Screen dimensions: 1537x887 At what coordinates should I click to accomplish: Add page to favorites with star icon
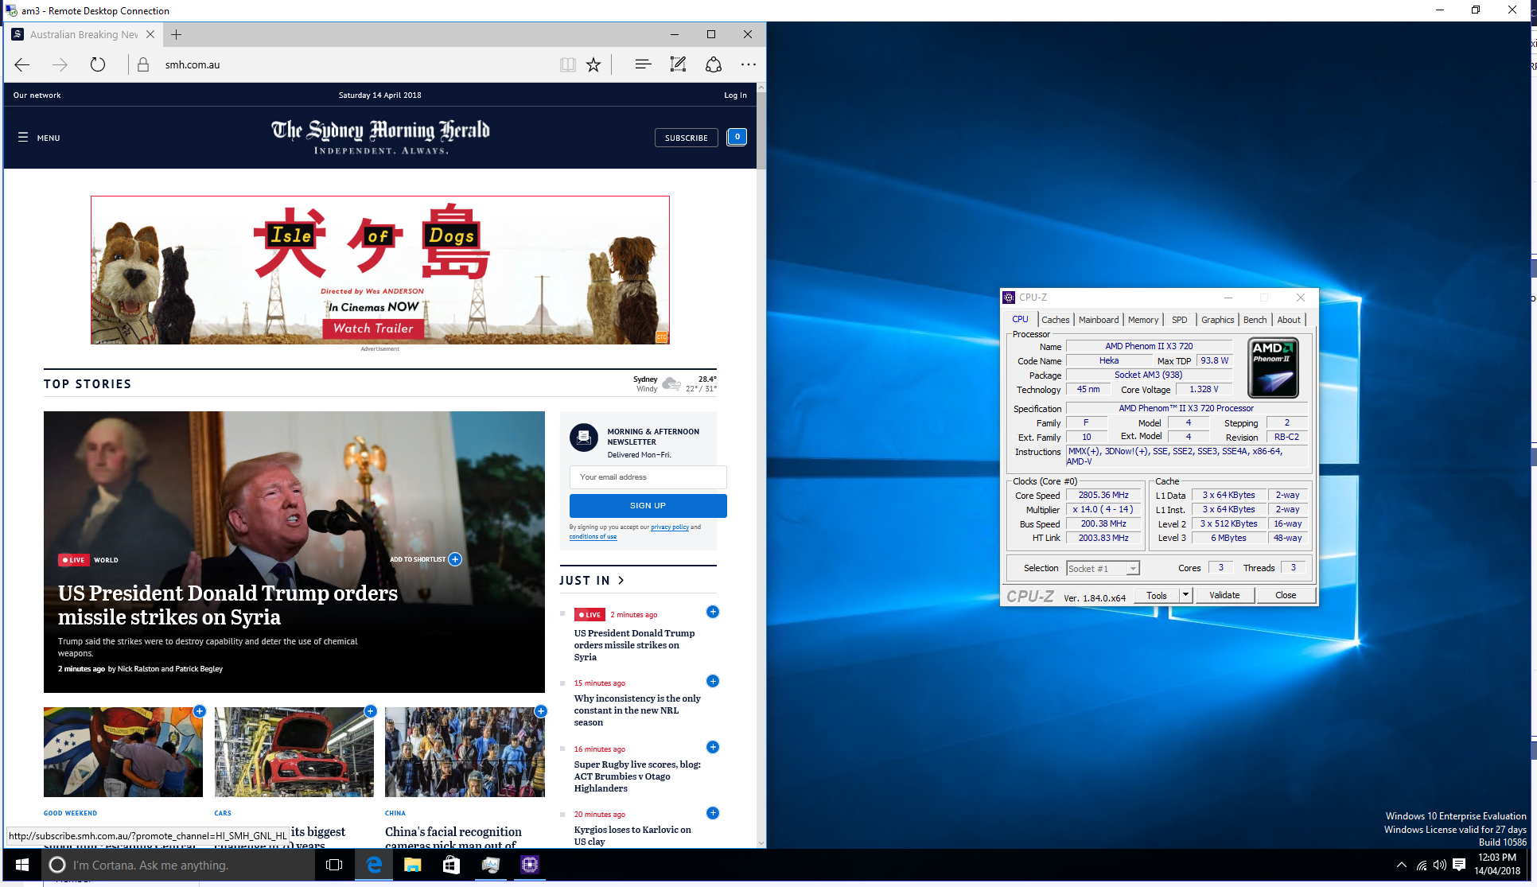point(593,64)
